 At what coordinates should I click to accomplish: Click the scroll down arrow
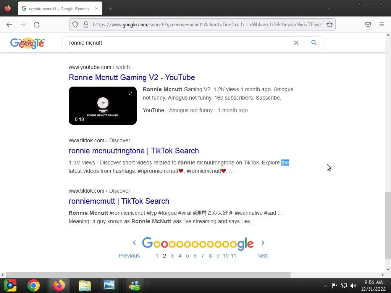388,269
